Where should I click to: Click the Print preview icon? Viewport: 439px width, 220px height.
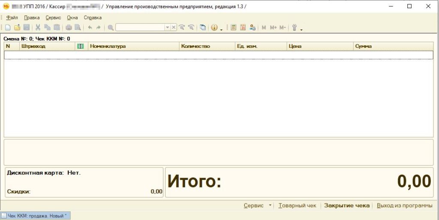78,27
